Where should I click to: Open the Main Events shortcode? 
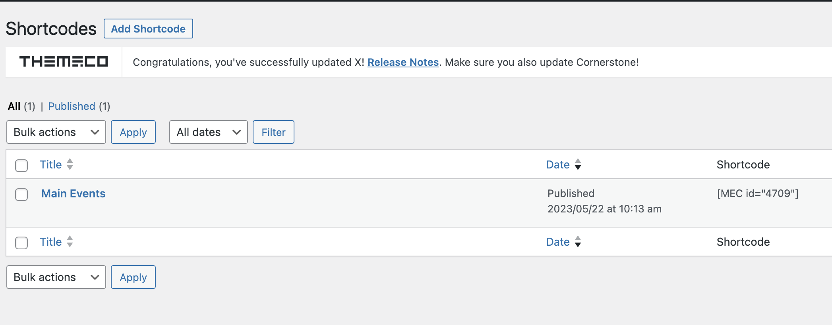[74, 193]
